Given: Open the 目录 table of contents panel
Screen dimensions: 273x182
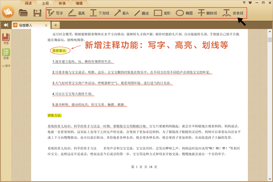Looking at the screenshot, I should click(6, 54).
